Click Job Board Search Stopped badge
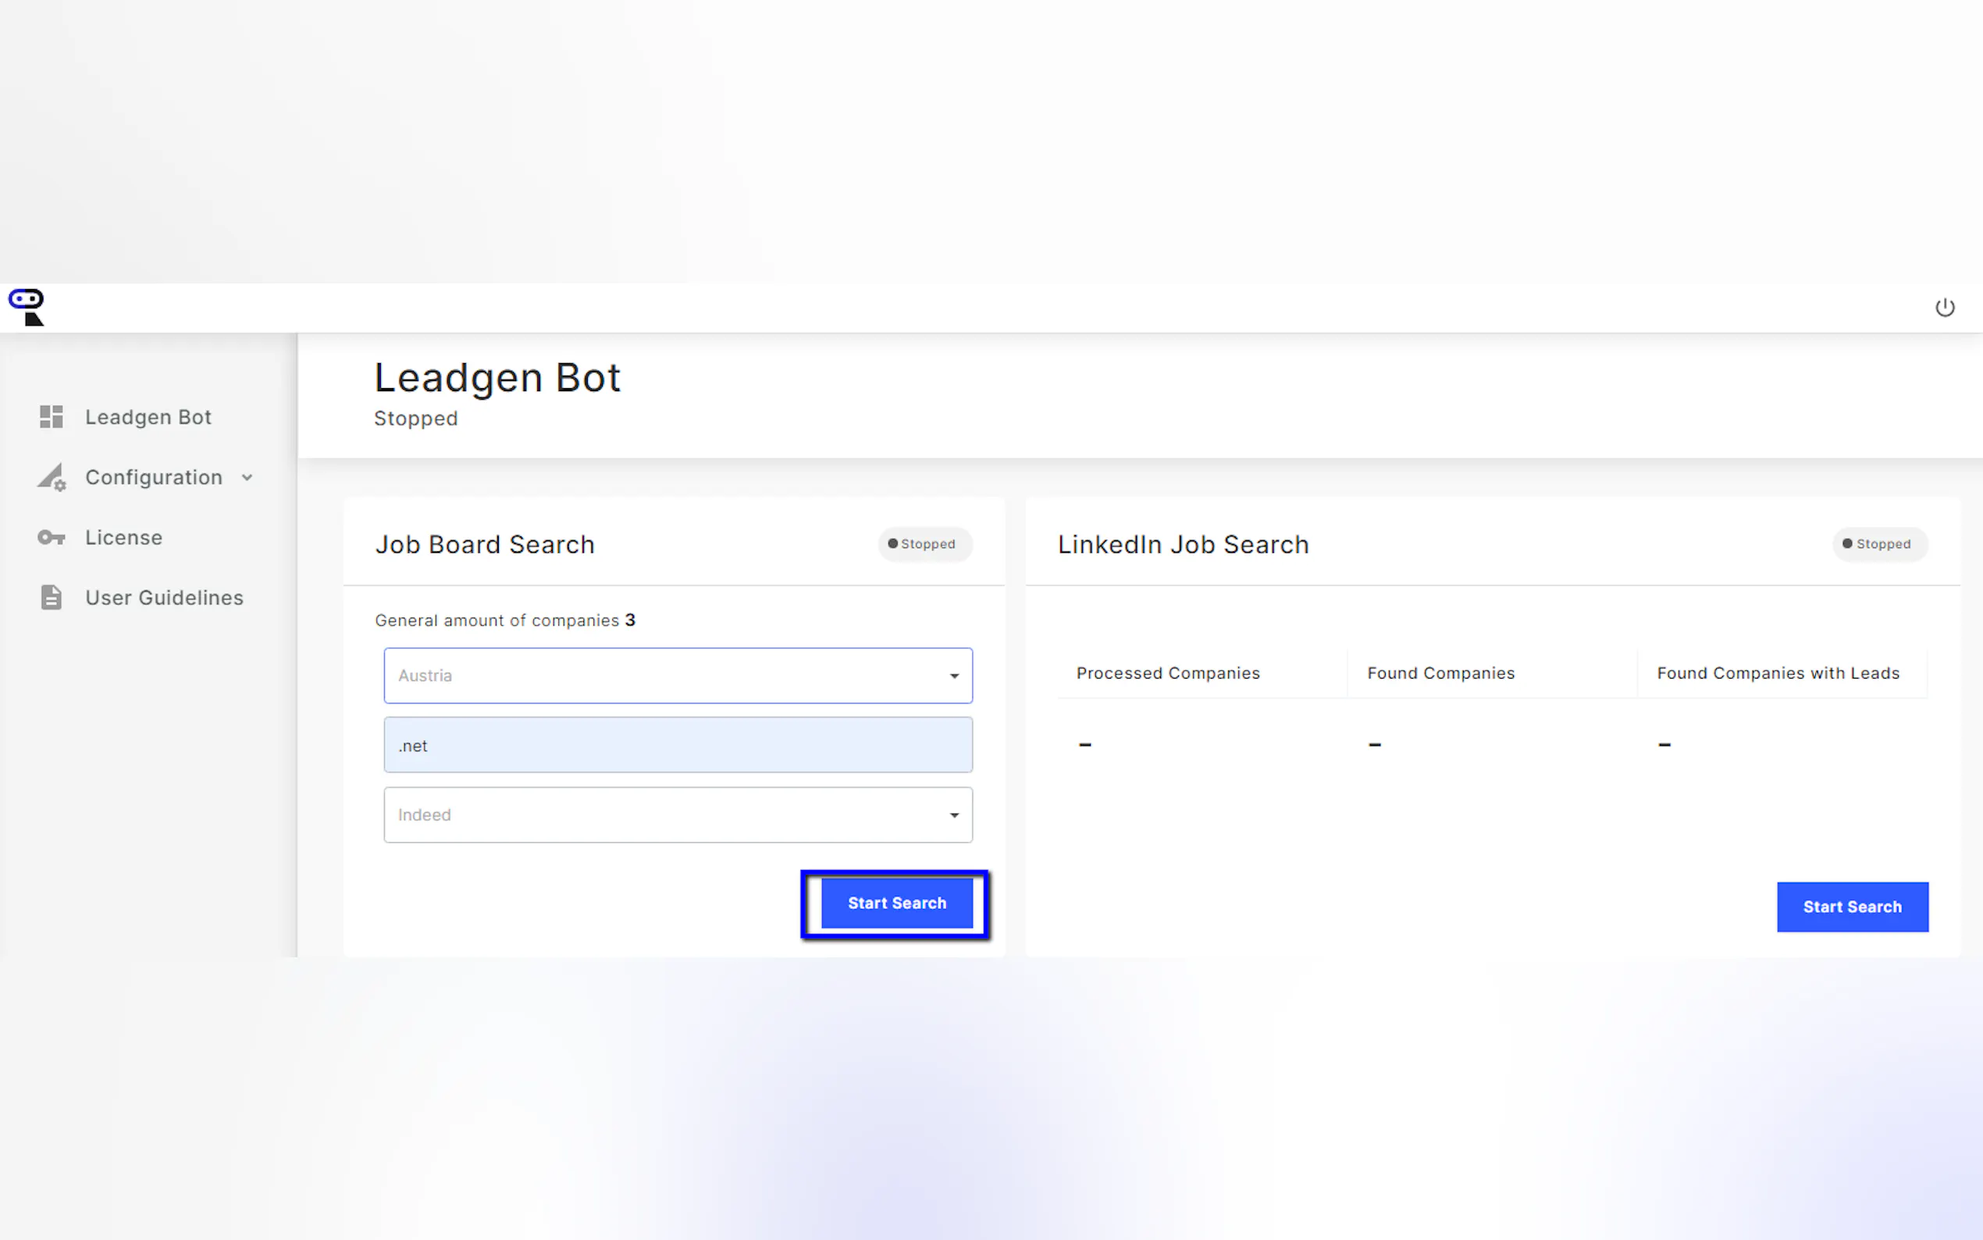Image resolution: width=1983 pixels, height=1240 pixels. [x=924, y=543]
